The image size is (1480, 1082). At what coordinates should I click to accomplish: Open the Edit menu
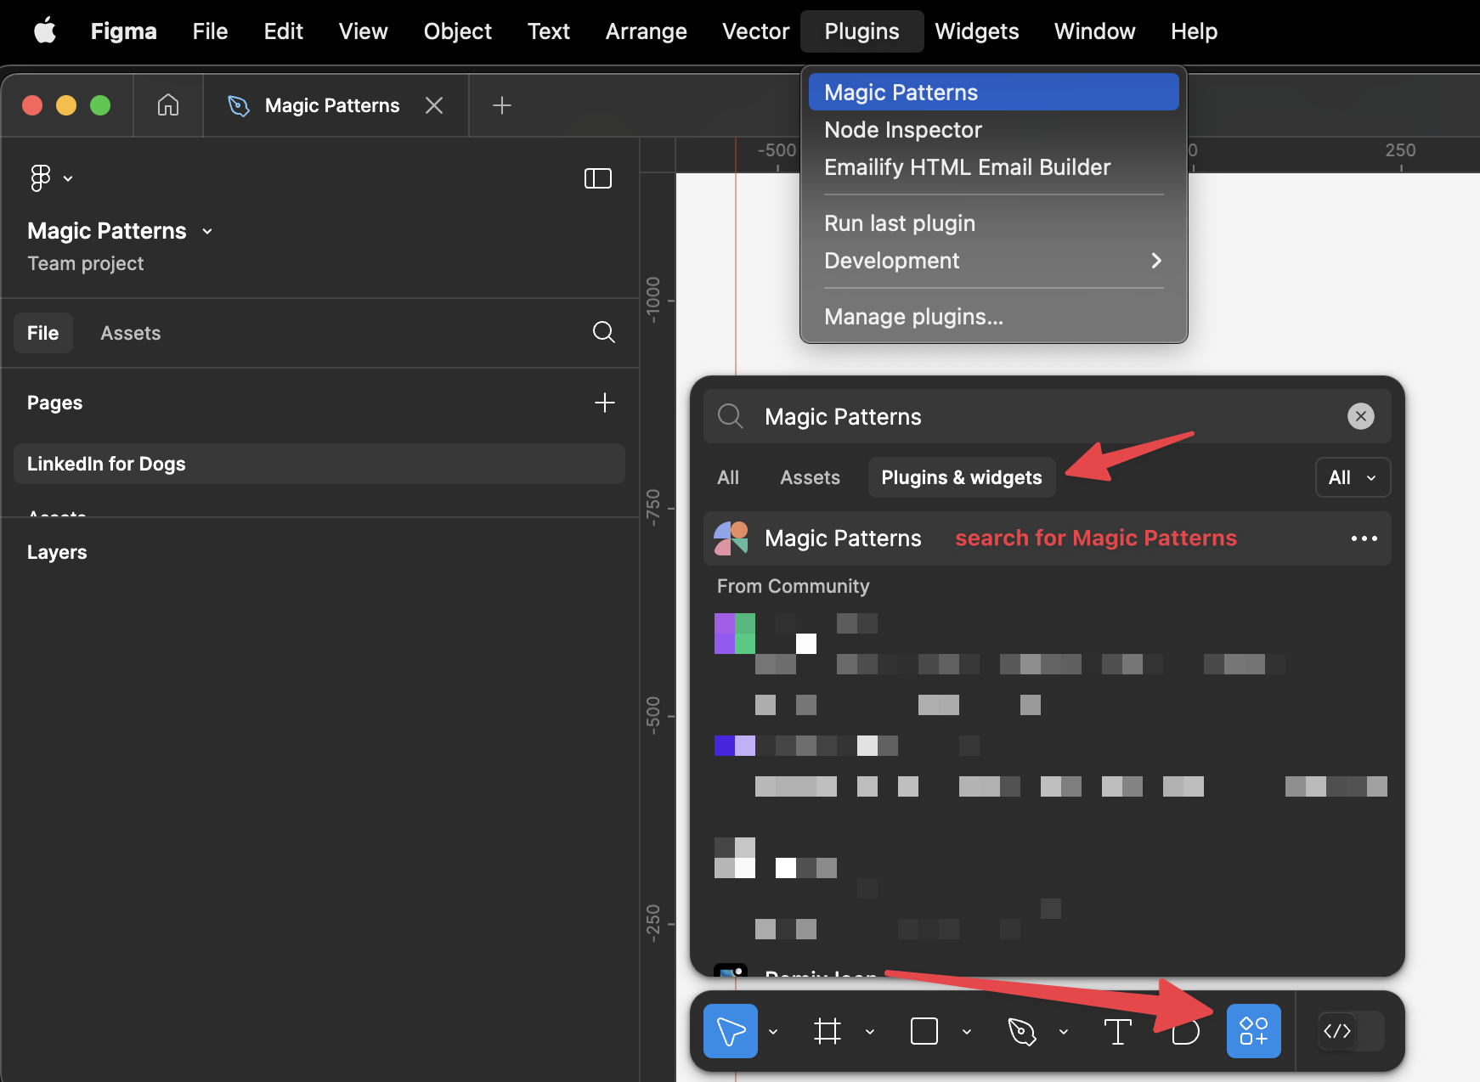[x=283, y=31]
